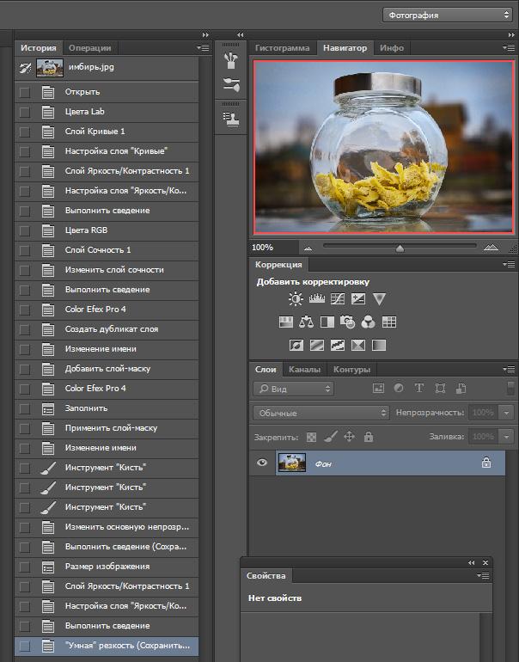
Task: Add a Levels adjustment
Action: (316, 299)
